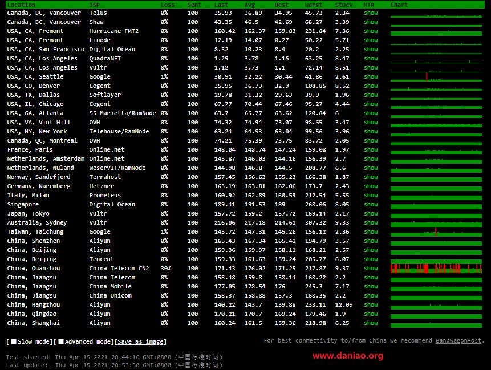Show MTR for Jiangsu China Mobile row

pos(371,286)
